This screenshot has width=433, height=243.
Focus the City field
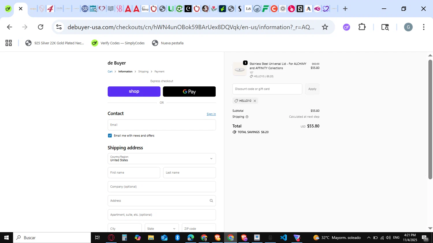coord(125,228)
